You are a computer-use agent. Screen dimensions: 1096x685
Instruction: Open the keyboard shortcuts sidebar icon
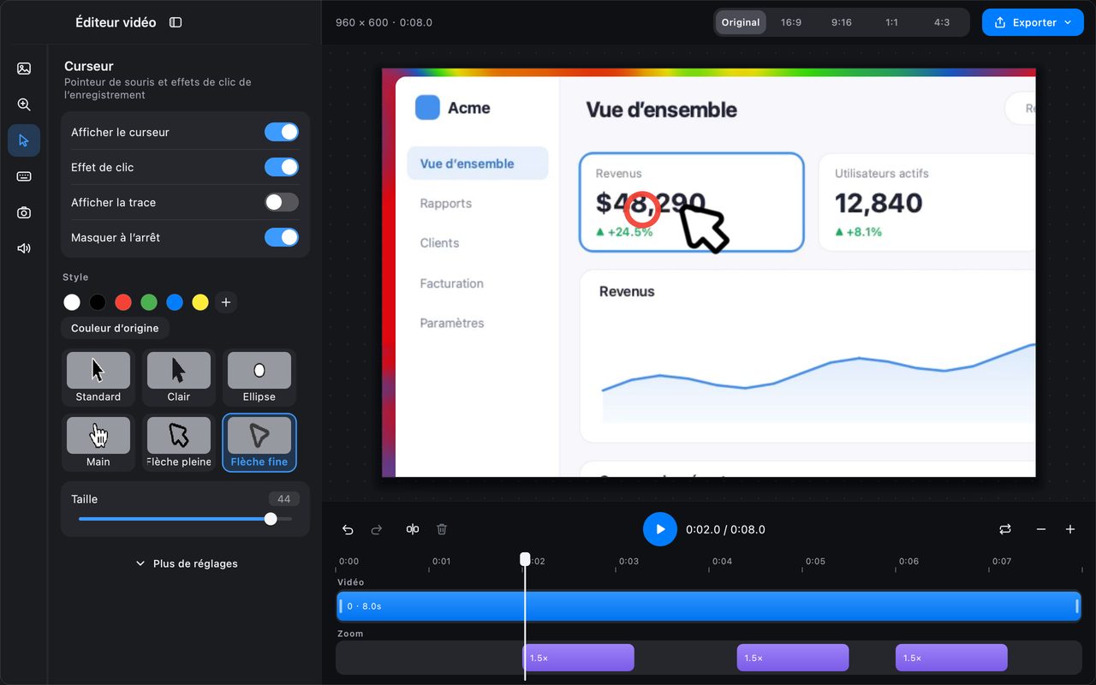click(24, 176)
